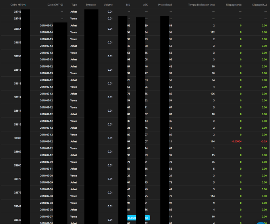
Task: Click the red slippage value -0.29
Action: point(264,141)
